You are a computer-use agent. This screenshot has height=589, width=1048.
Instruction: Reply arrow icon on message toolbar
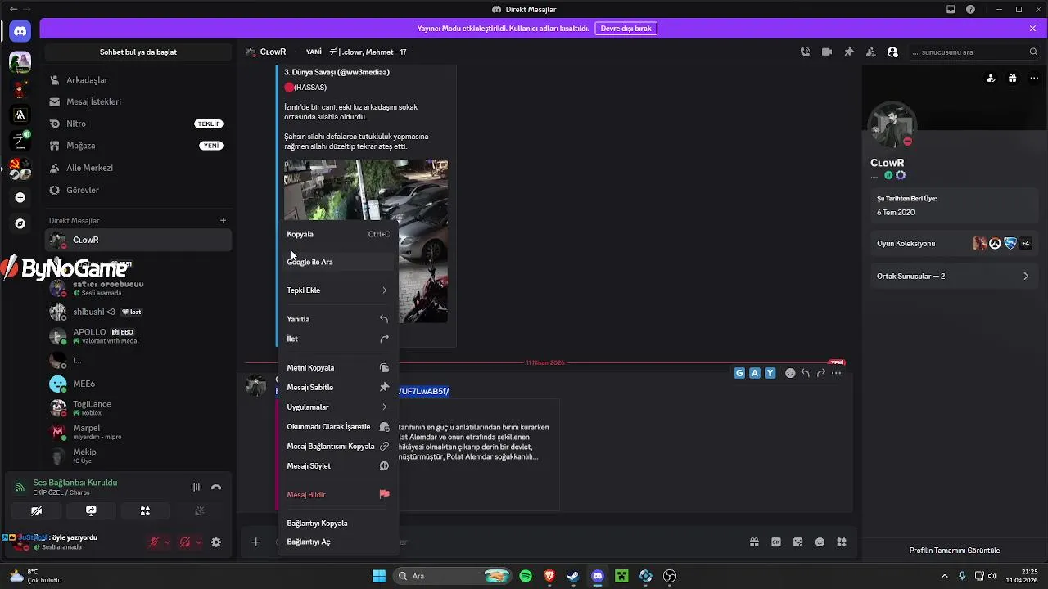[x=806, y=373]
